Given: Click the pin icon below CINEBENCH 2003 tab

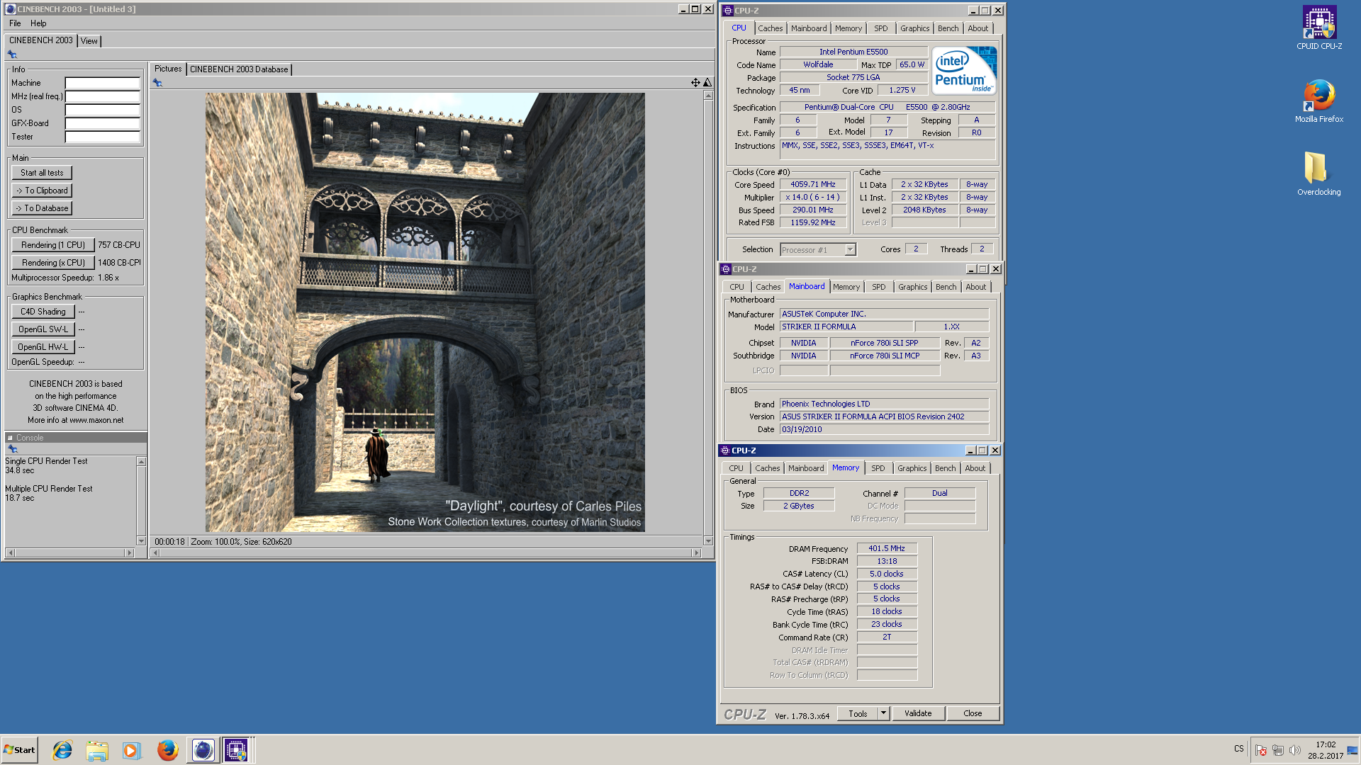Looking at the screenshot, I should click(12, 55).
